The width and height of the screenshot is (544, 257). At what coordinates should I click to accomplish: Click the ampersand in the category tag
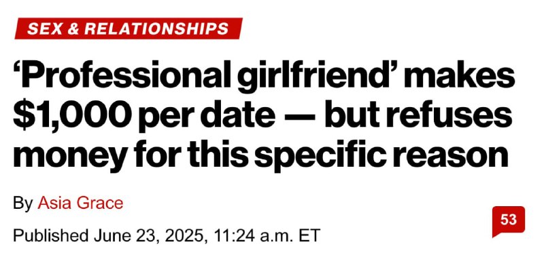[73, 28]
